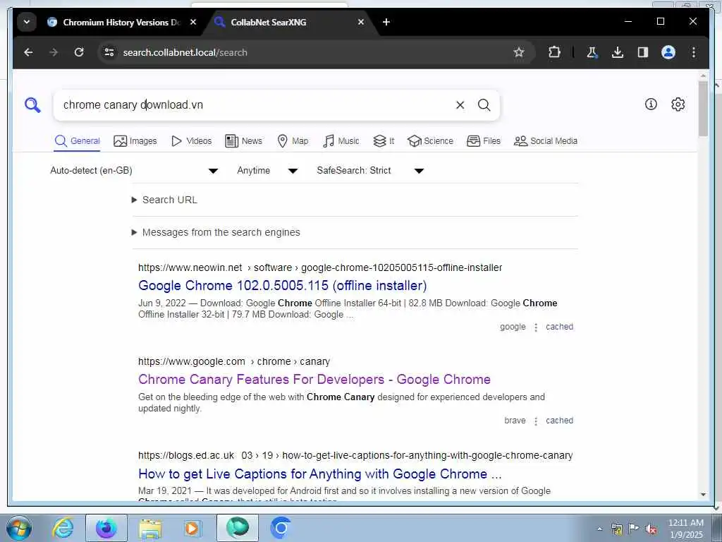Open Windows Explorer folder on taskbar
The height and width of the screenshot is (542, 722).
pos(151,528)
